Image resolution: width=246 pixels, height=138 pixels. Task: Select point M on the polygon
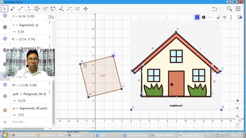pyautogui.click(x=80, y=64)
